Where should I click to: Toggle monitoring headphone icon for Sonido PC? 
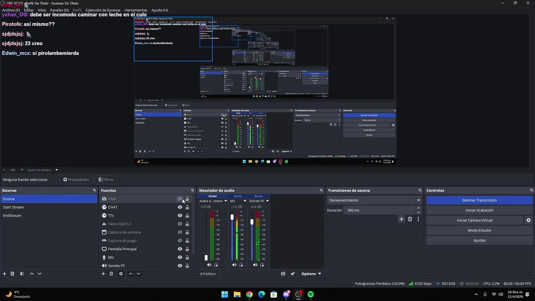point(262,265)
